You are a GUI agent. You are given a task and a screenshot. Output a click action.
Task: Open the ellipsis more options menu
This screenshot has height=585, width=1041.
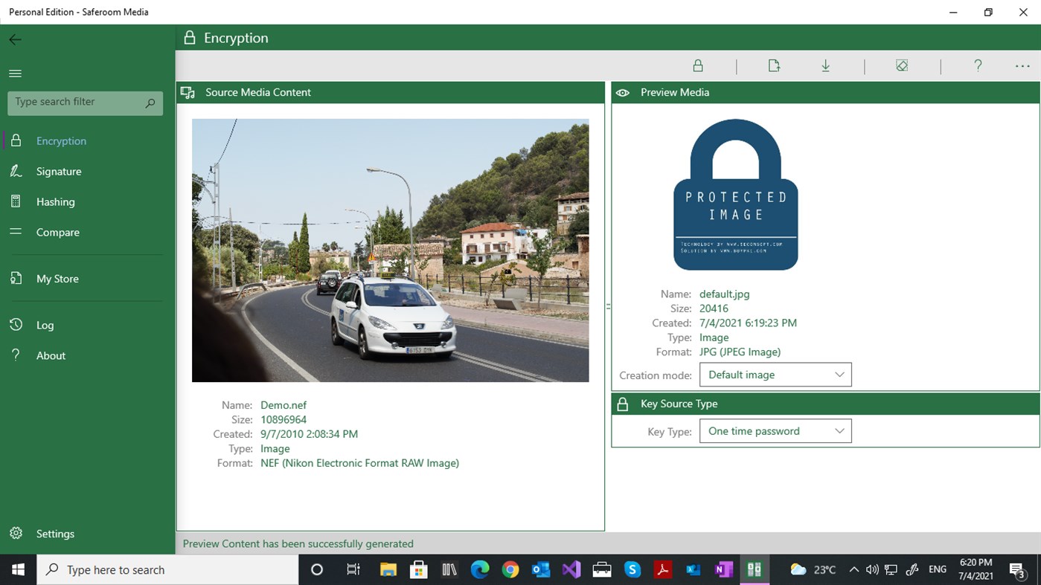tap(1022, 65)
